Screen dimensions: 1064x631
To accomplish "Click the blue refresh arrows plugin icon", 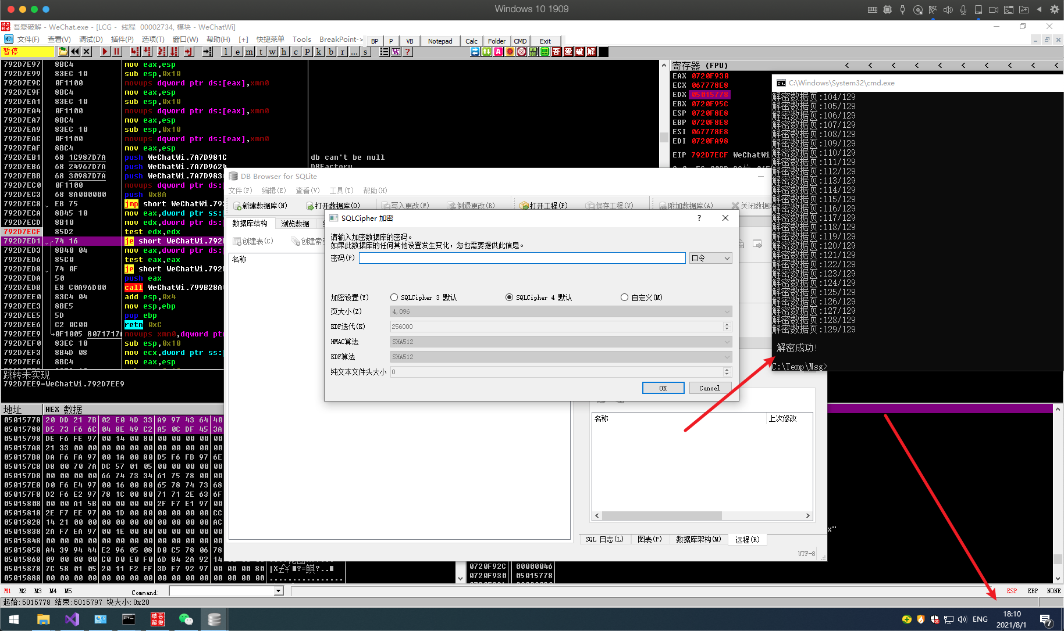I will [x=475, y=52].
